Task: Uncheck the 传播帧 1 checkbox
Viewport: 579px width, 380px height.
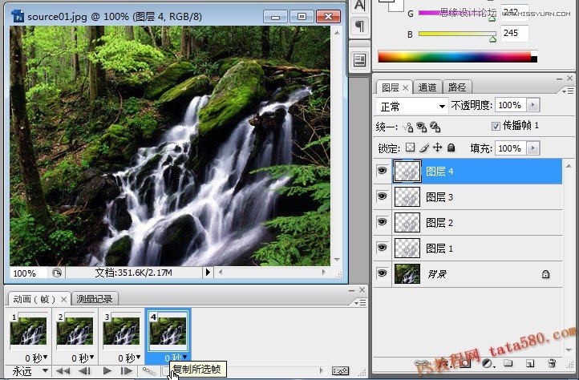Action: (496, 127)
